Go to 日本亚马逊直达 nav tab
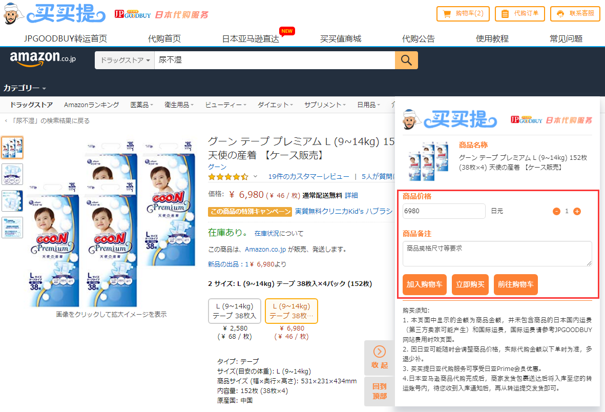 [251, 39]
